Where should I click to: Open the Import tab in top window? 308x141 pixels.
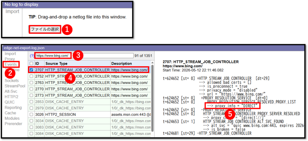(x=12, y=12)
